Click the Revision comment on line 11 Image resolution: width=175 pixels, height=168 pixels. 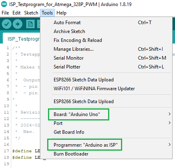(30, 112)
